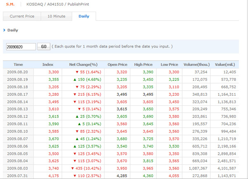Select the 2009.08.10 date cell
The image size is (248, 179).
17,131
